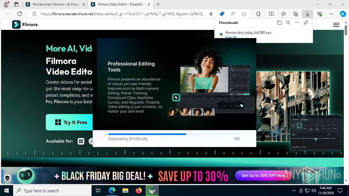The width and height of the screenshot is (349, 196).
Task: Search downloads with magnifier icon
Action: coord(288,23)
